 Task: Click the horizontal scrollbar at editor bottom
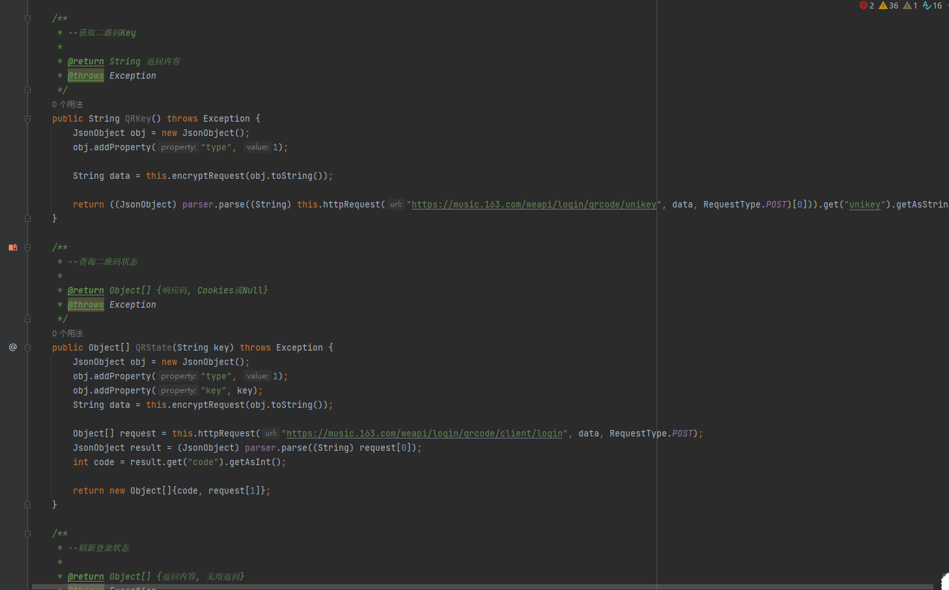(482, 587)
